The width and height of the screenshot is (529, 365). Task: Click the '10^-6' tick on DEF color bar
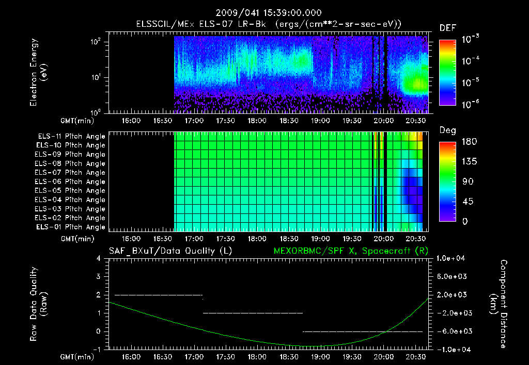pyautogui.click(x=470, y=104)
